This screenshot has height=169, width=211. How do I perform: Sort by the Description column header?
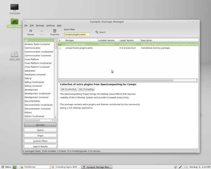pyautogui.click(x=169, y=40)
